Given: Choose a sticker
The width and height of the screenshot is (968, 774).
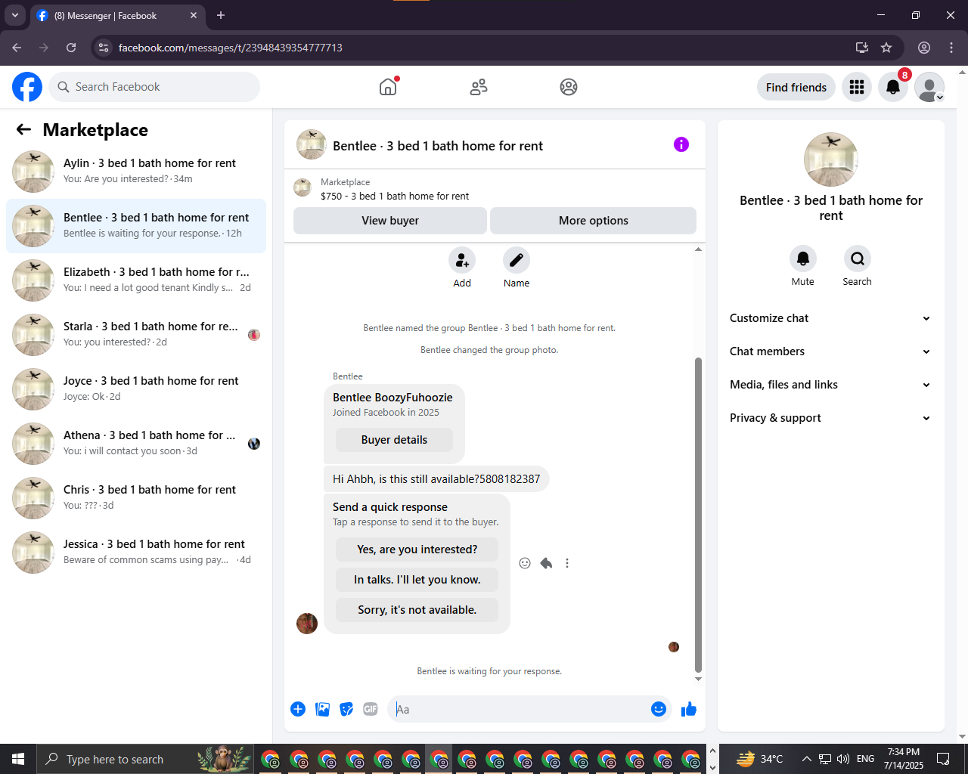Looking at the screenshot, I should (x=346, y=709).
